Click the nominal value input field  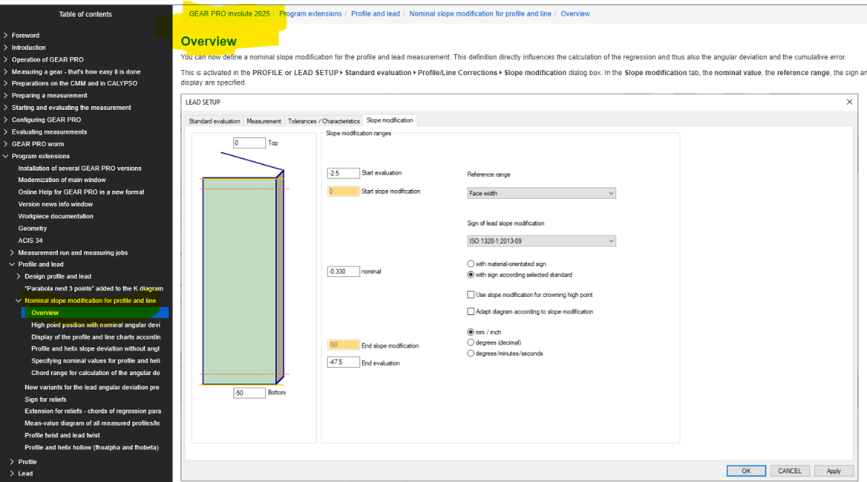[343, 272]
